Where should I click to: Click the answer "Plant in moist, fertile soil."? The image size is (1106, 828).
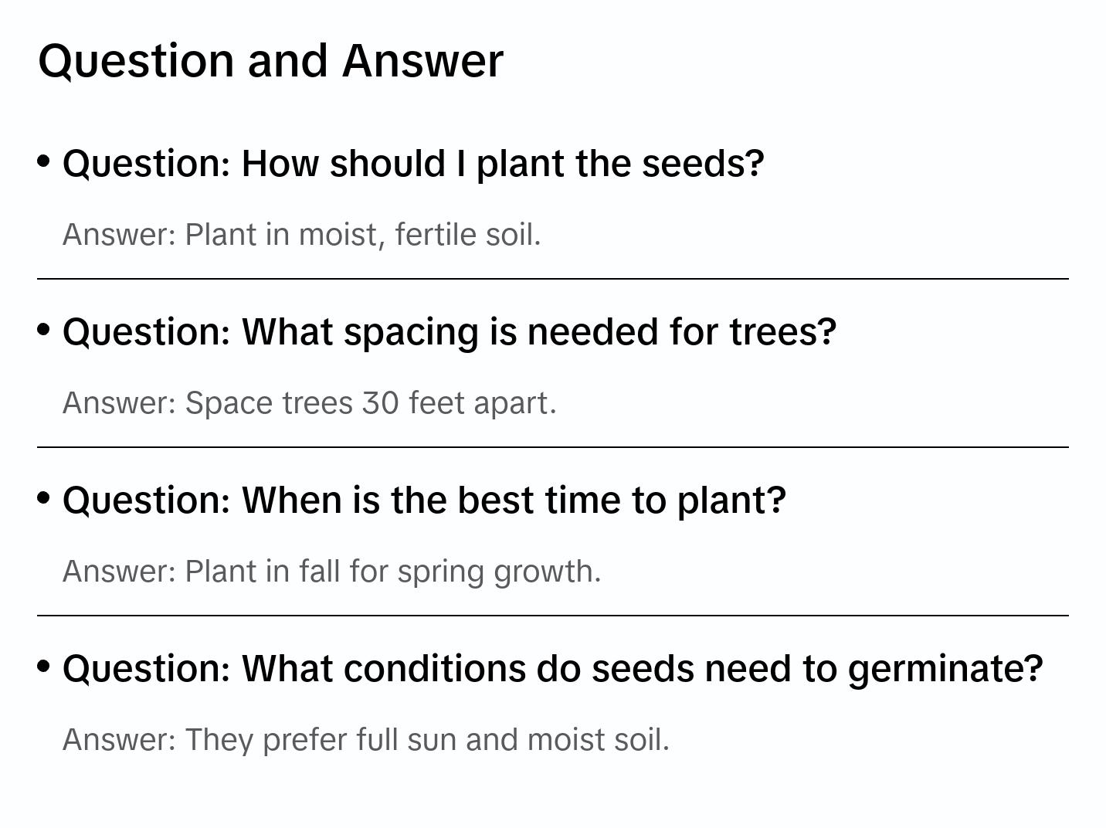tap(302, 235)
